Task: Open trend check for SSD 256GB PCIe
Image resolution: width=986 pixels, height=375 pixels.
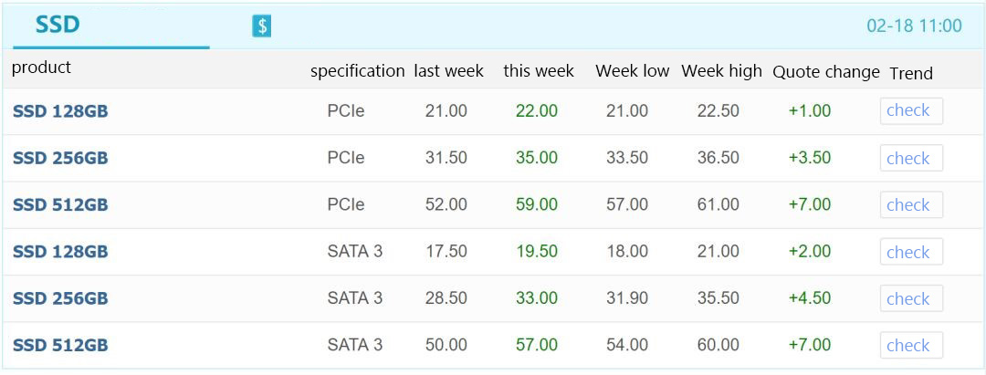Action: (x=911, y=158)
